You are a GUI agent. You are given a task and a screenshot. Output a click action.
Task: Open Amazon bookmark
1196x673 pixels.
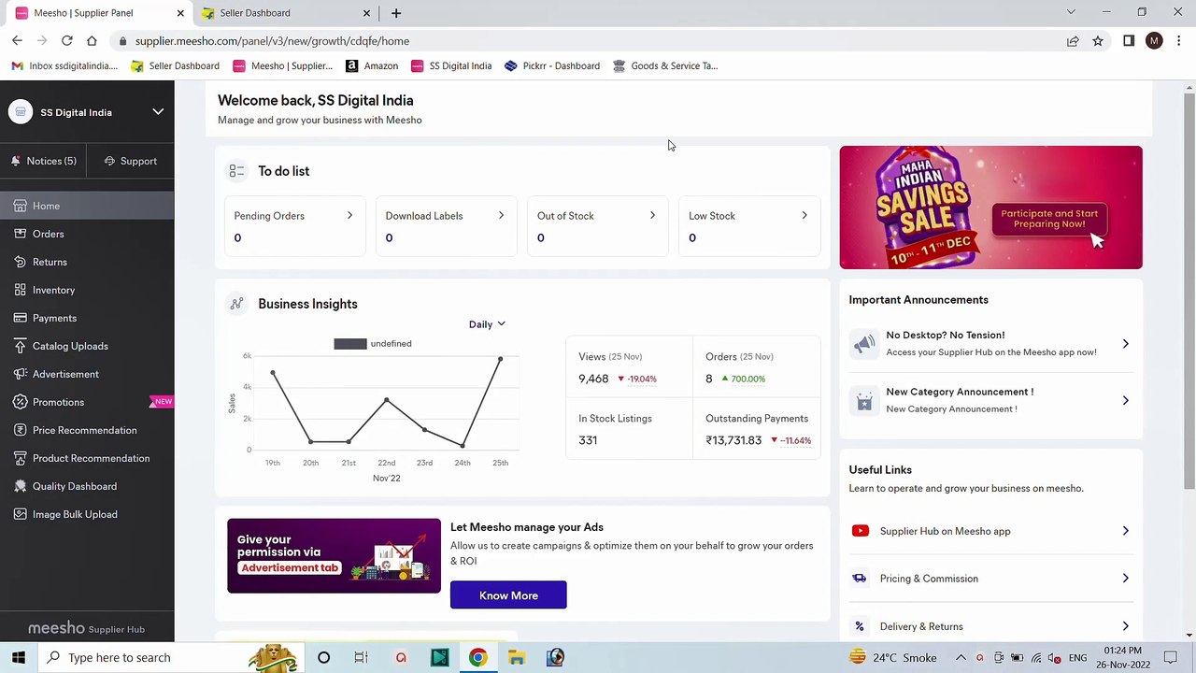[x=372, y=65]
